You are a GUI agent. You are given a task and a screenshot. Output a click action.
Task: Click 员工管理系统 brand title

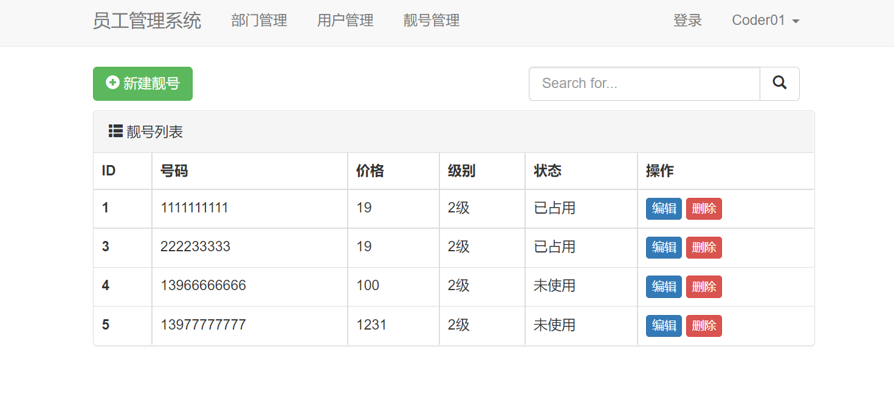point(146,20)
